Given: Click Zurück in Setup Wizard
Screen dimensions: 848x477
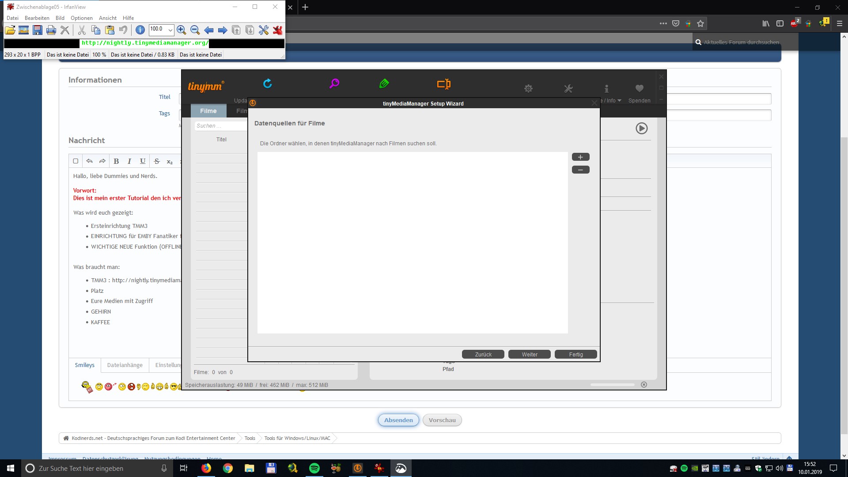Looking at the screenshot, I should click(x=483, y=354).
